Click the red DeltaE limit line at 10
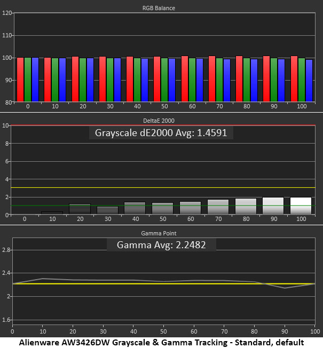 pyautogui.click(x=163, y=125)
